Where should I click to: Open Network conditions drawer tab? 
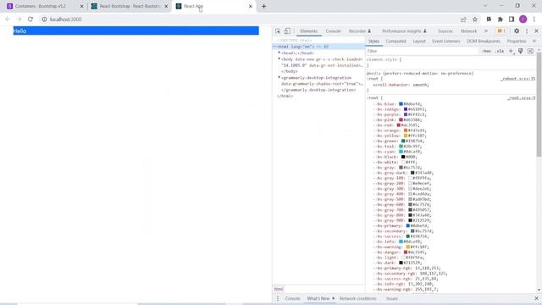click(357, 298)
